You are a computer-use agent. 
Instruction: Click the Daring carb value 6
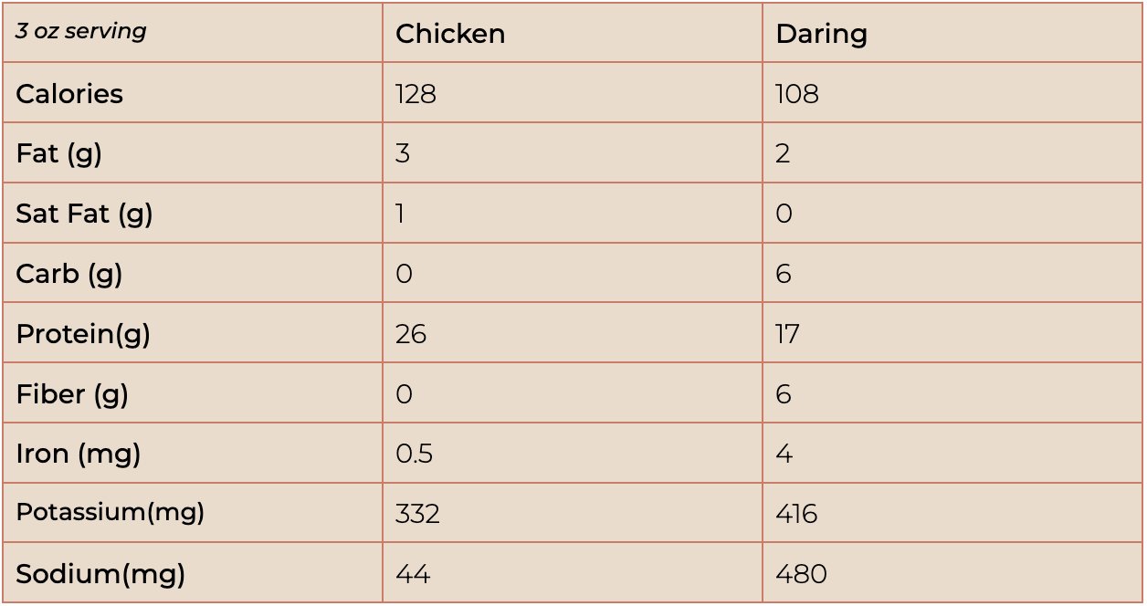784,274
